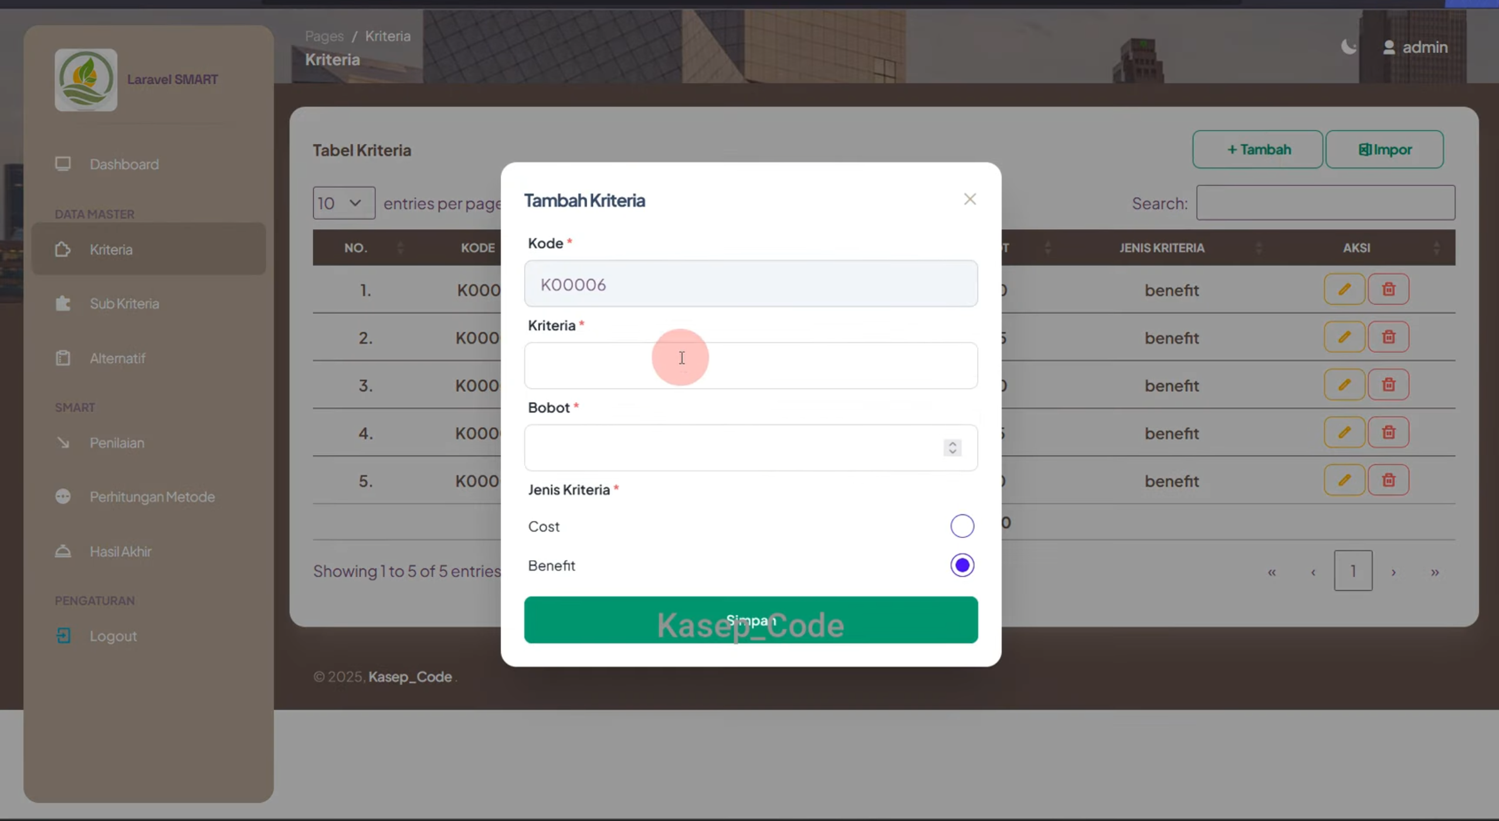Edit row 2 with pencil icon

click(x=1344, y=338)
